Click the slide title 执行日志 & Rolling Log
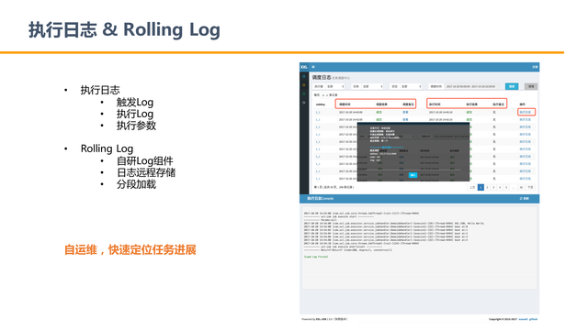 pos(124,29)
